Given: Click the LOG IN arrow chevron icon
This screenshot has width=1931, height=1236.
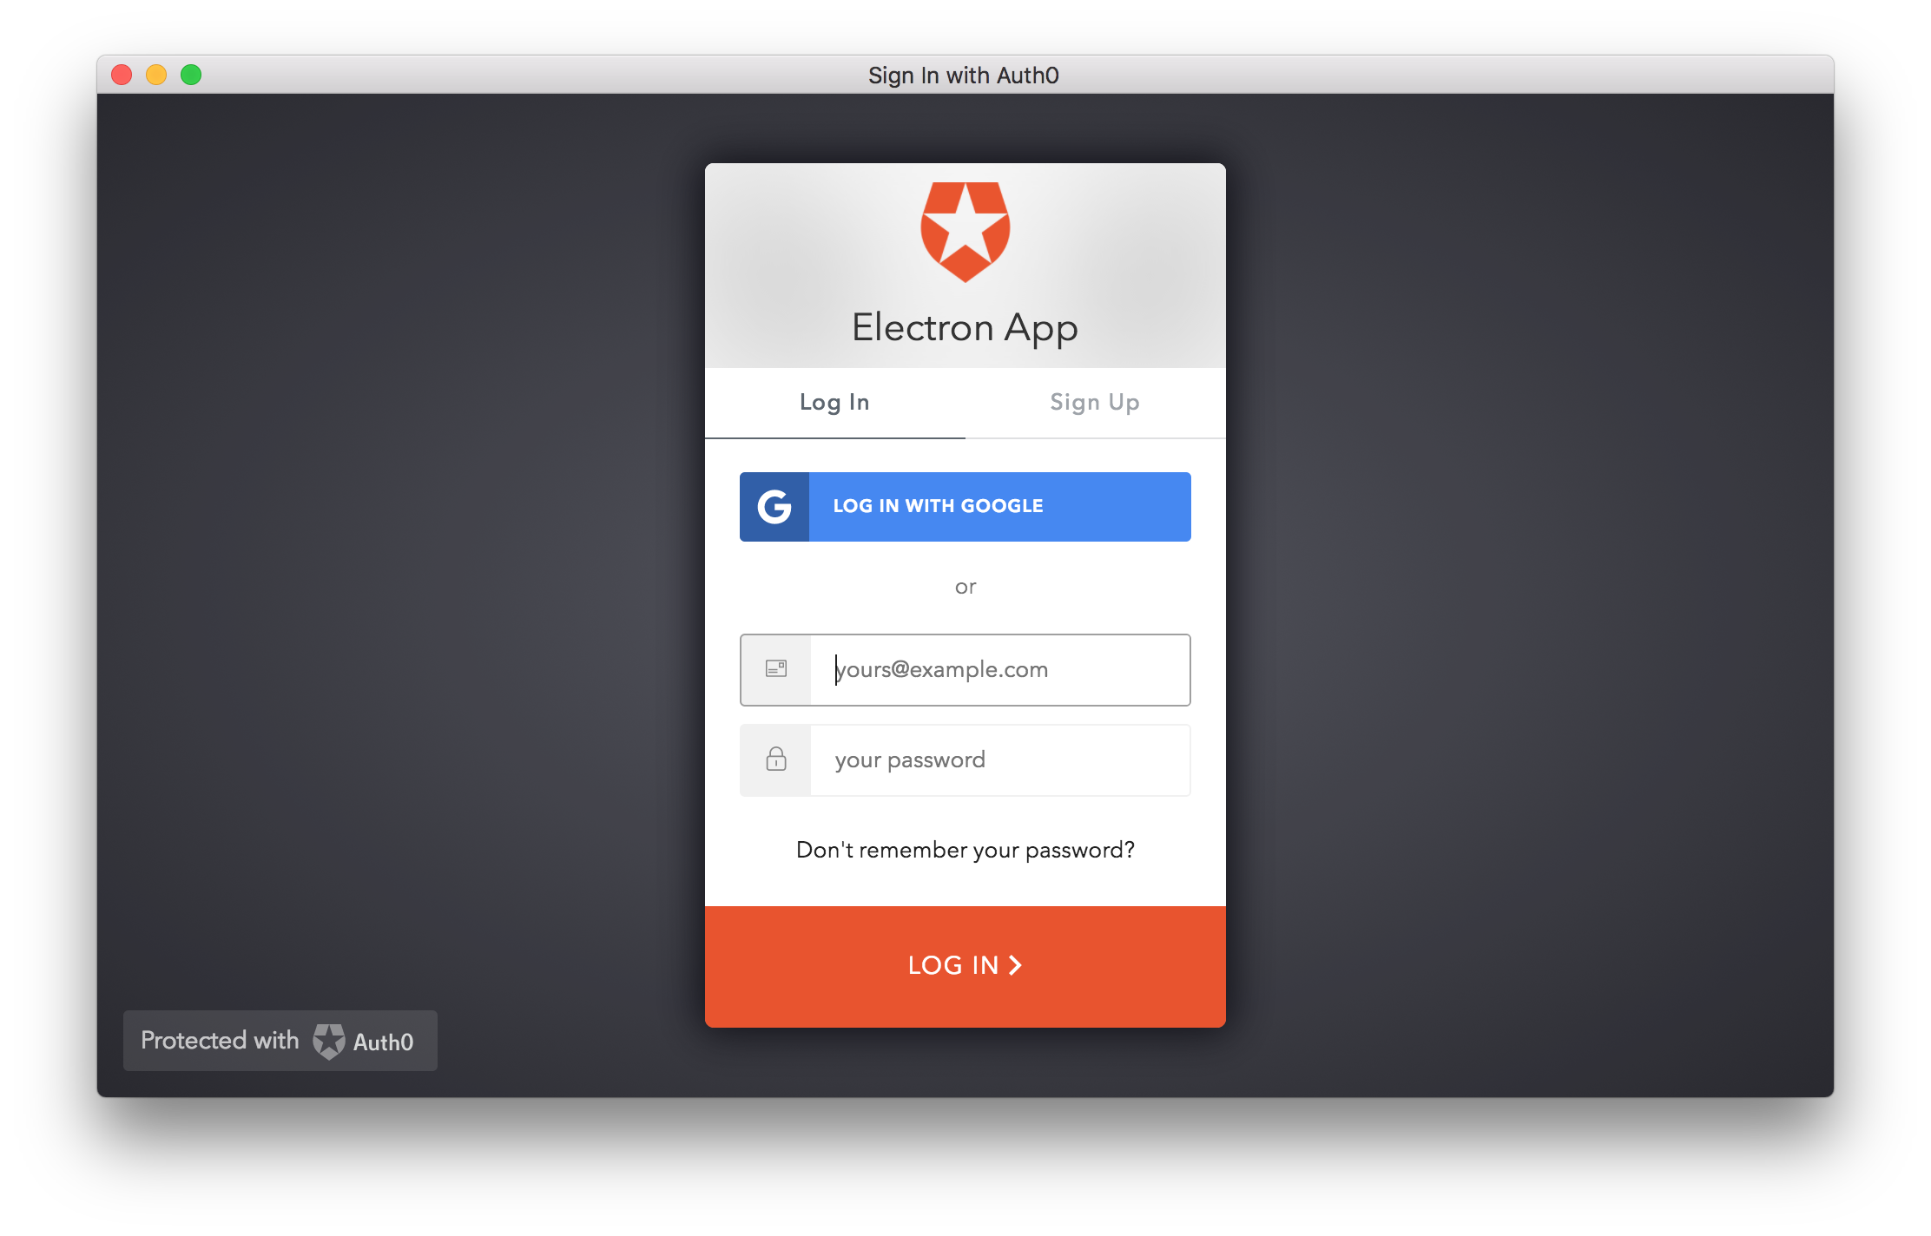Looking at the screenshot, I should click(x=1018, y=964).
